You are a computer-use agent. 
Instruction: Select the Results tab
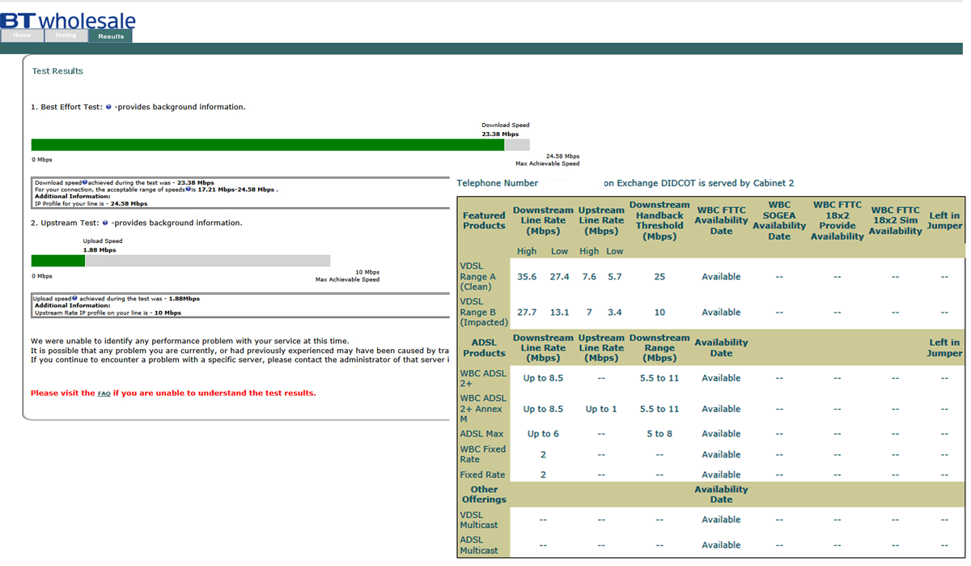pyautogui.click(x=111, y=36)
